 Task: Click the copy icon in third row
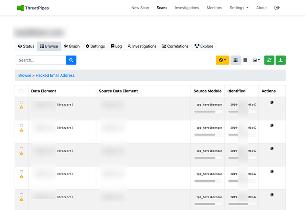pos(272,149)
